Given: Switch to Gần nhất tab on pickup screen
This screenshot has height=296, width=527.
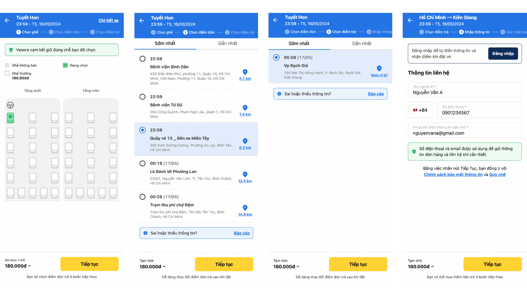Looking at the screenshot, I should coord(228,43).
